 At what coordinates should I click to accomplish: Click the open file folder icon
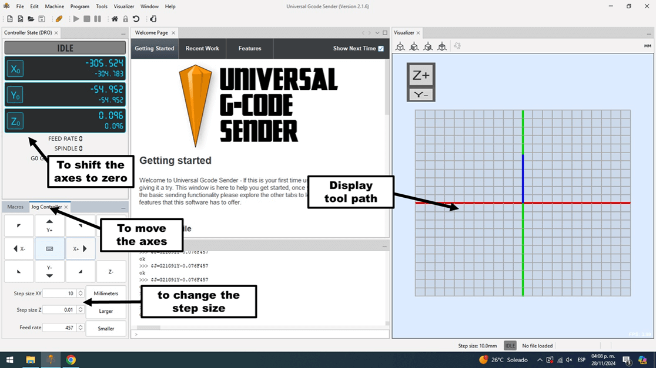point(31,19)
